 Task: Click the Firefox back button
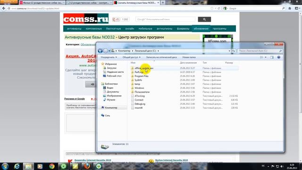(3, 8)
